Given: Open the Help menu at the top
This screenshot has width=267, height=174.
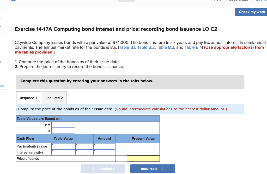Looking at the screenshot, I should tap(218, 1).
